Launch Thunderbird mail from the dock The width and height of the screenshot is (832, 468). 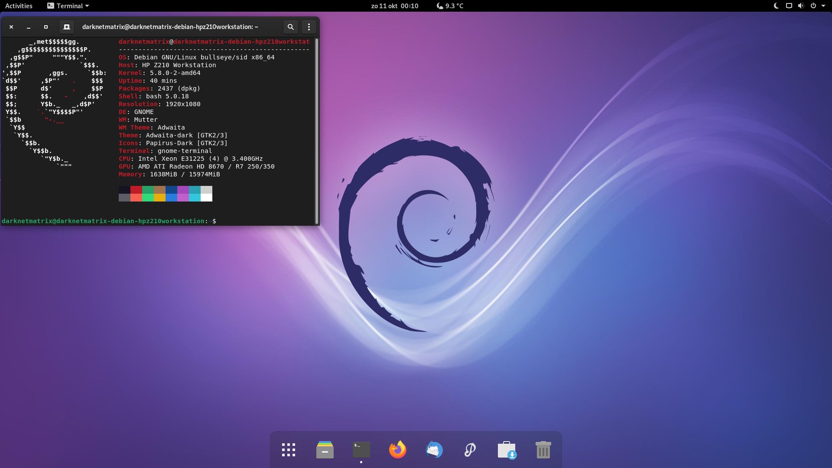[435, 449]
